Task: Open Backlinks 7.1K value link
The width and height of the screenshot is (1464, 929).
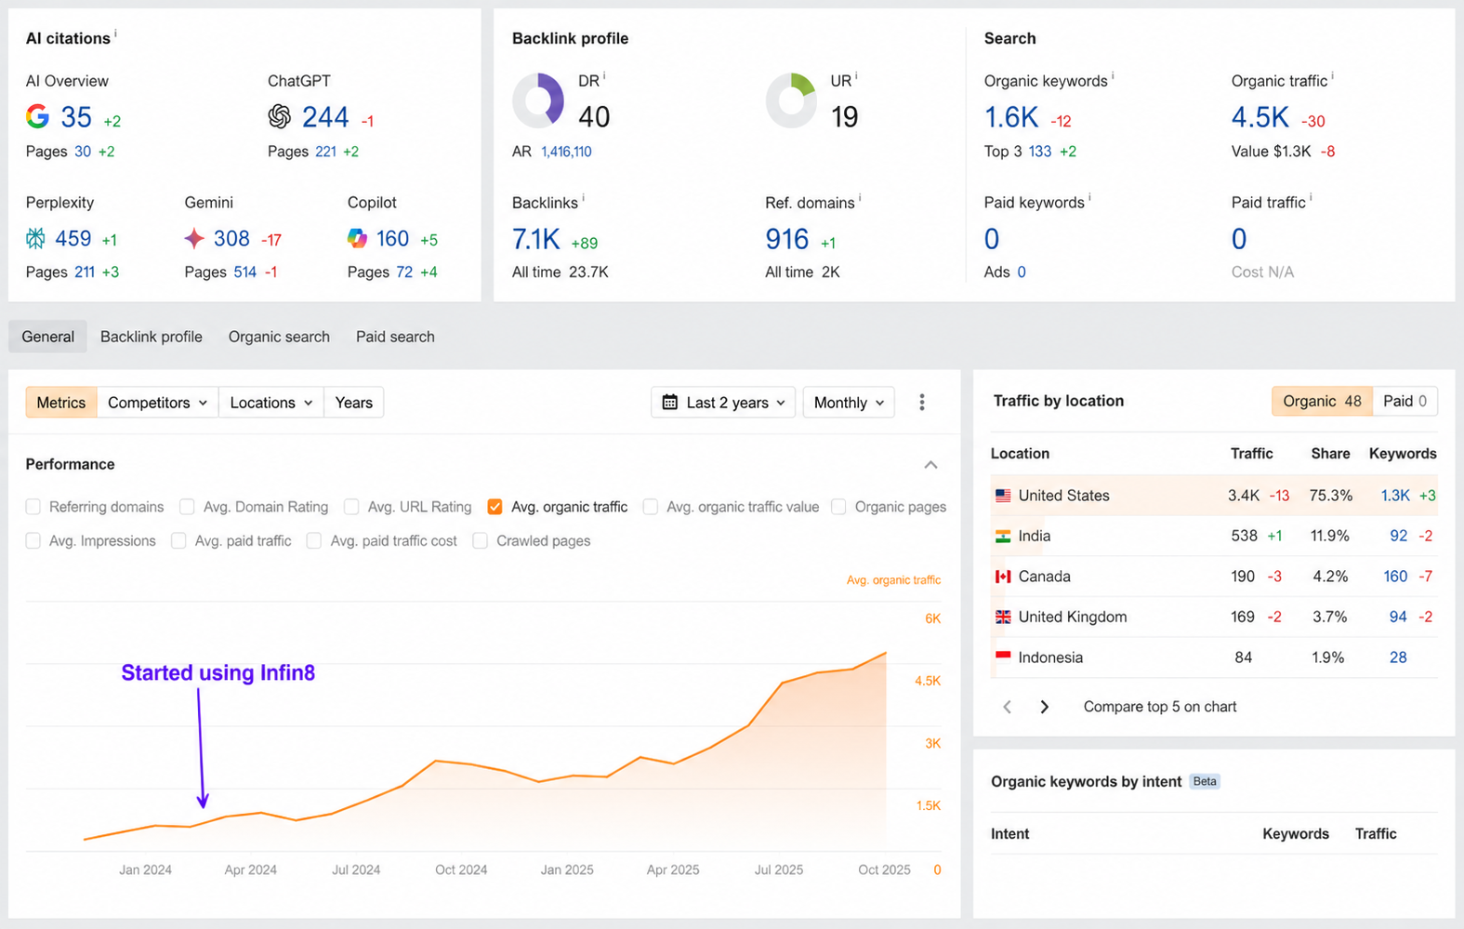Action: pos(536,239)
